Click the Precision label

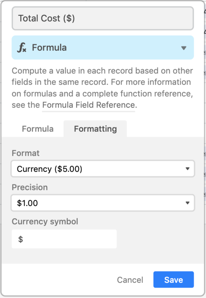[30, 187]
